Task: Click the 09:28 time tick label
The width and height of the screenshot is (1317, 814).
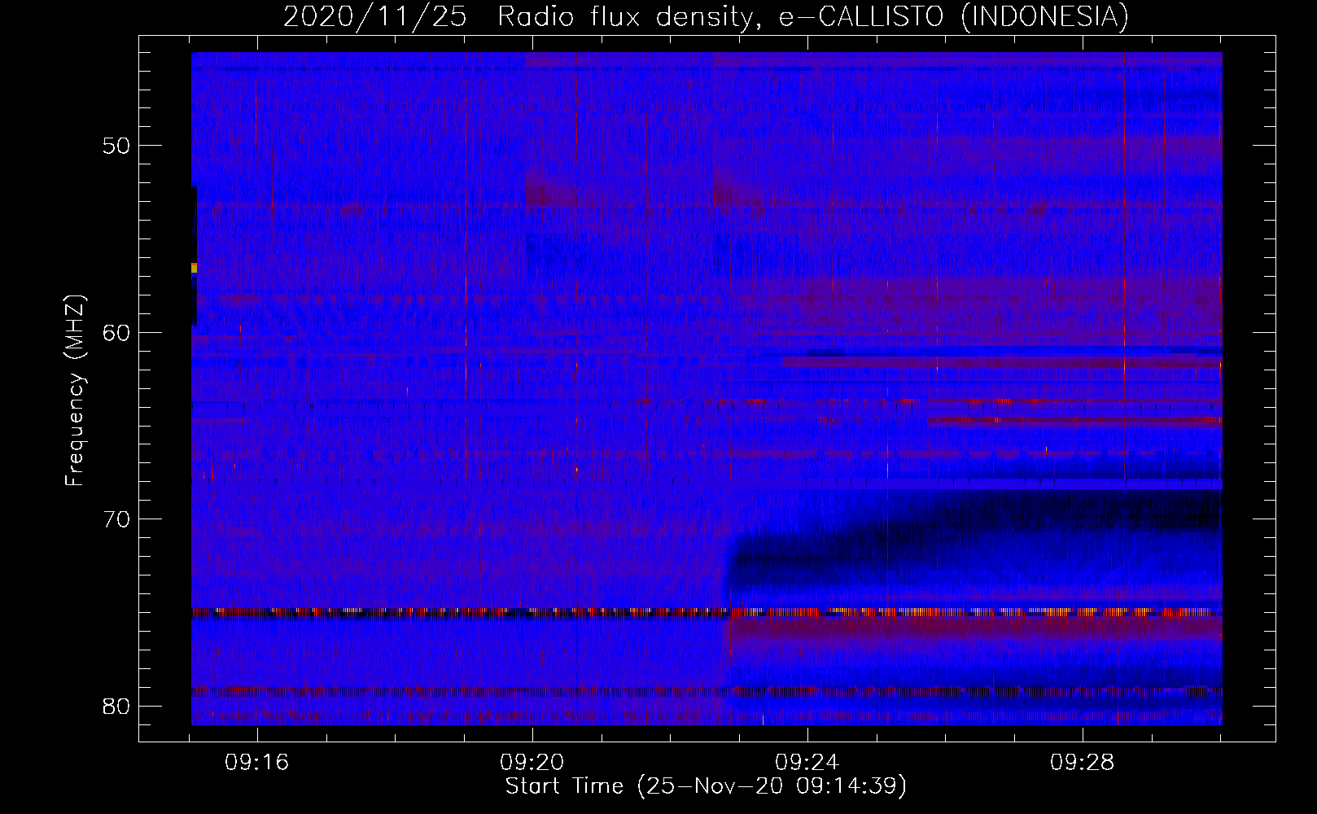Action: [x=1083, y=763]
